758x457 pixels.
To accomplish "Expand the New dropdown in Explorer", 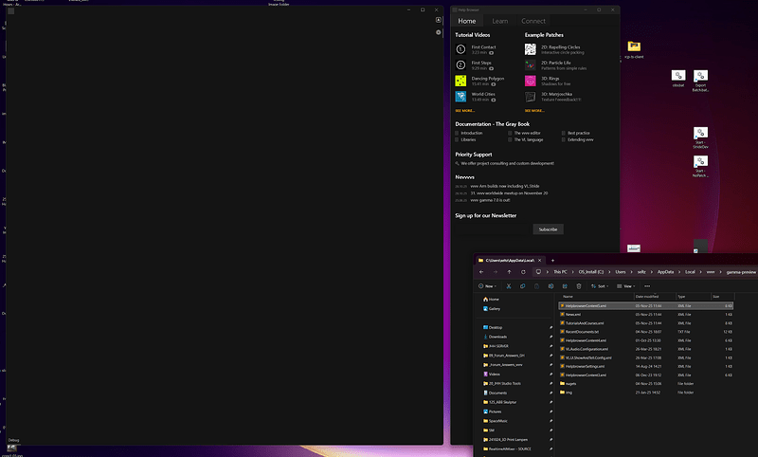I will [488, 285].
